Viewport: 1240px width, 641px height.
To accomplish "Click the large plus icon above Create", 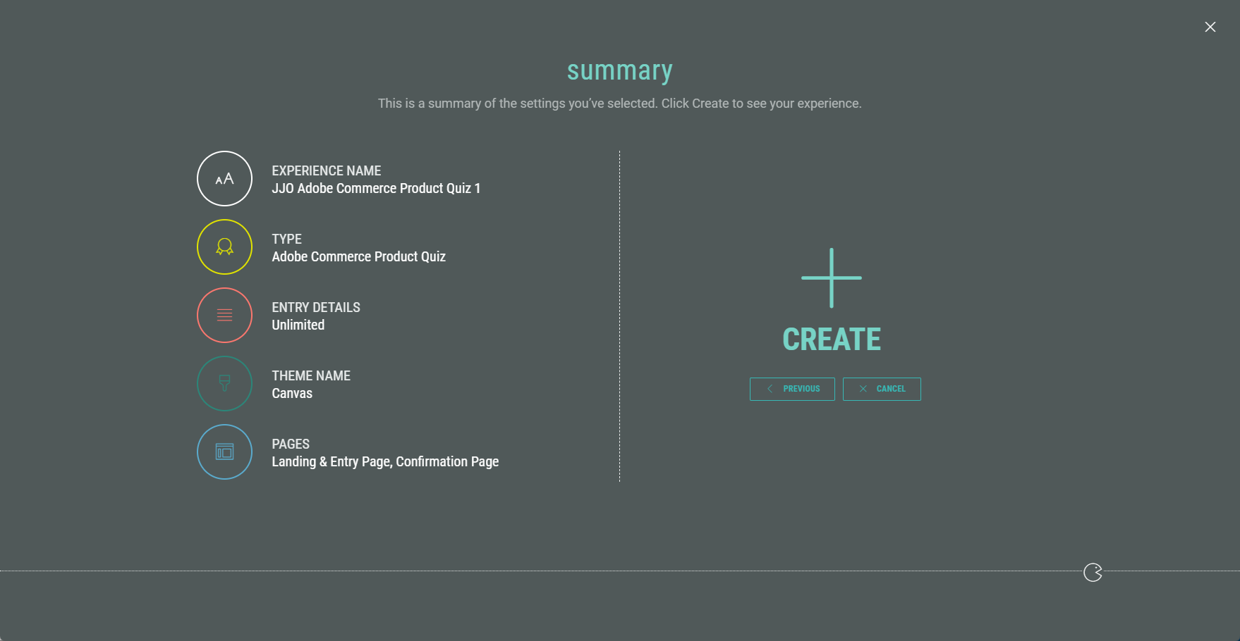I will click(x=831, y=278).
